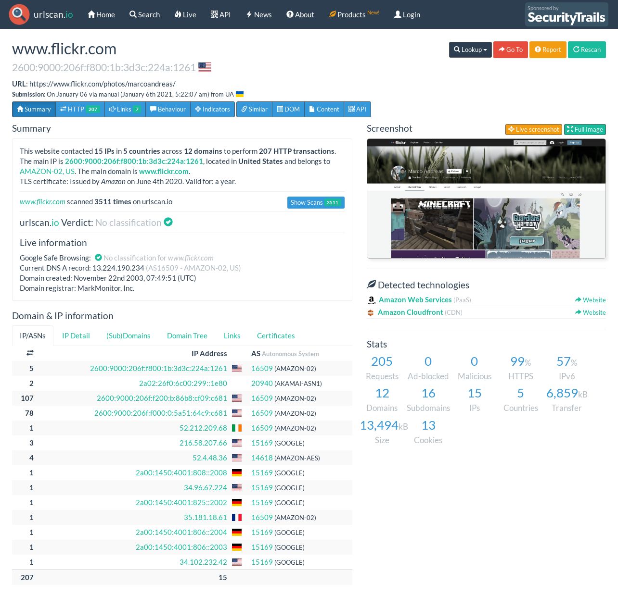618x595 pixels.
Task: Select the IP/ASNs tab
Action: (x=33, y=336)
